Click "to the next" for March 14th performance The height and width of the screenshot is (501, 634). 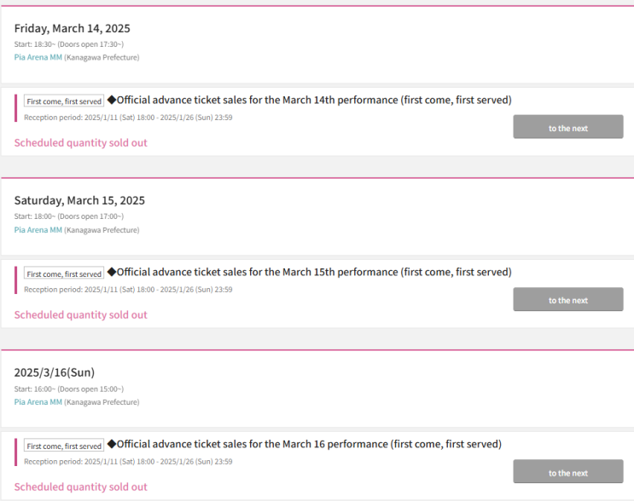(567, 128)
